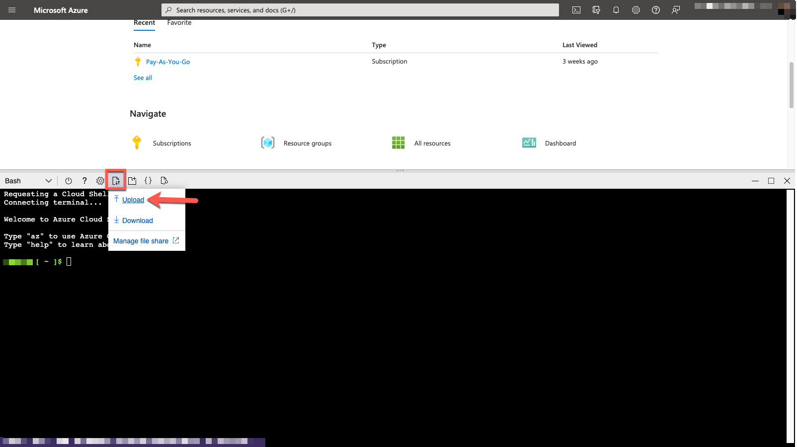Image resolution: width=797 pixels, height=447 pixels.
Task: Open Directory and subscription filter icon
Action: pyautogui.click(x=596, y=10)
